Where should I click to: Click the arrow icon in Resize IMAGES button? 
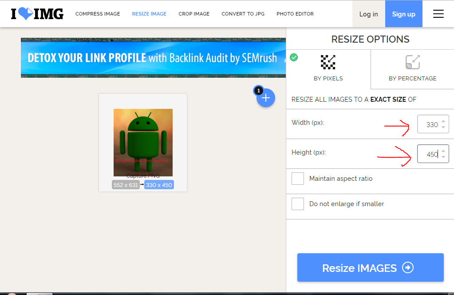[408, 267]
